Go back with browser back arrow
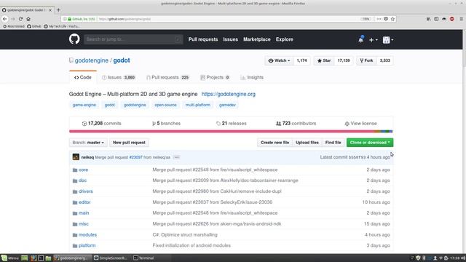The image size is (466, 262). click(5, 19)
